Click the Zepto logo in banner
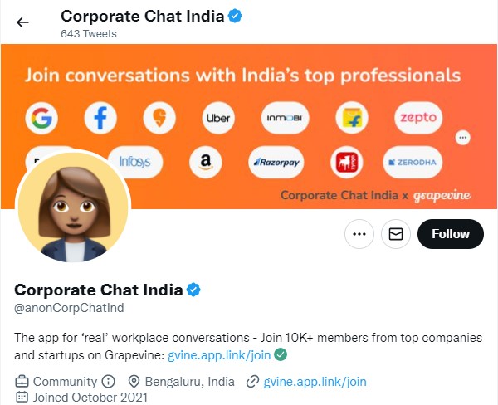This screenshot has width=498, height=405. click(416, 119)
